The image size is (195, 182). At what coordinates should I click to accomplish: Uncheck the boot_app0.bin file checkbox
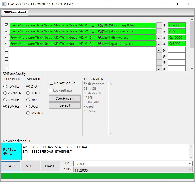(6, 25)
